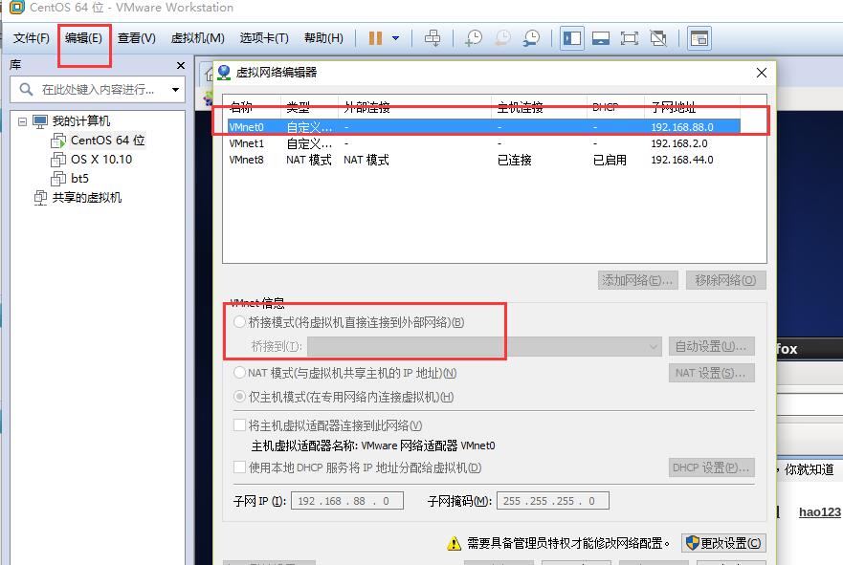
Task: Click the hao123 link in background window
Action: (819, 511)
